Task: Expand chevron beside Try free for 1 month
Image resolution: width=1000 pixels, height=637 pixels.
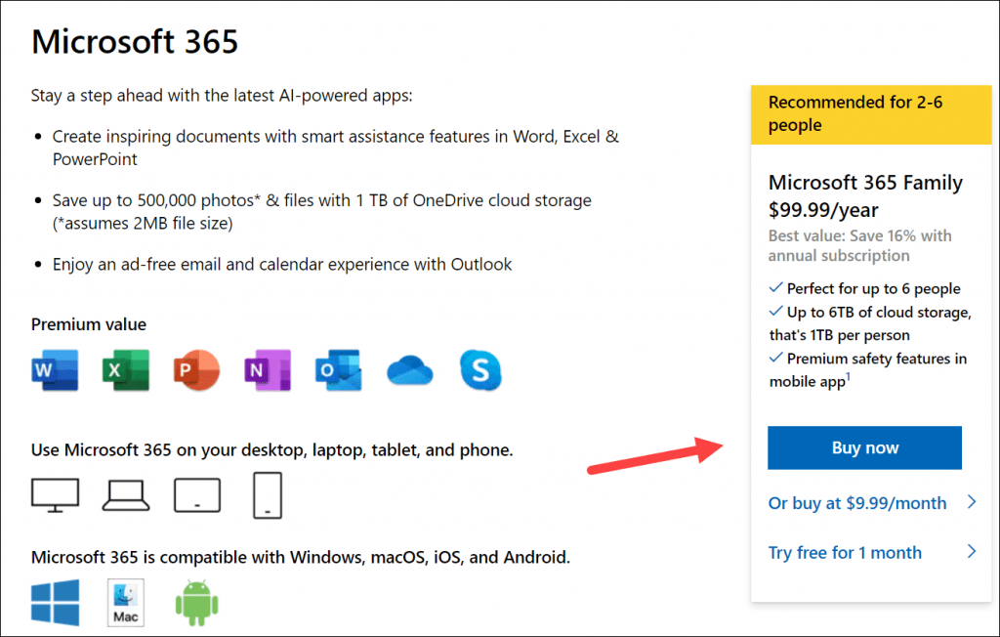Action: pos(972,551)
